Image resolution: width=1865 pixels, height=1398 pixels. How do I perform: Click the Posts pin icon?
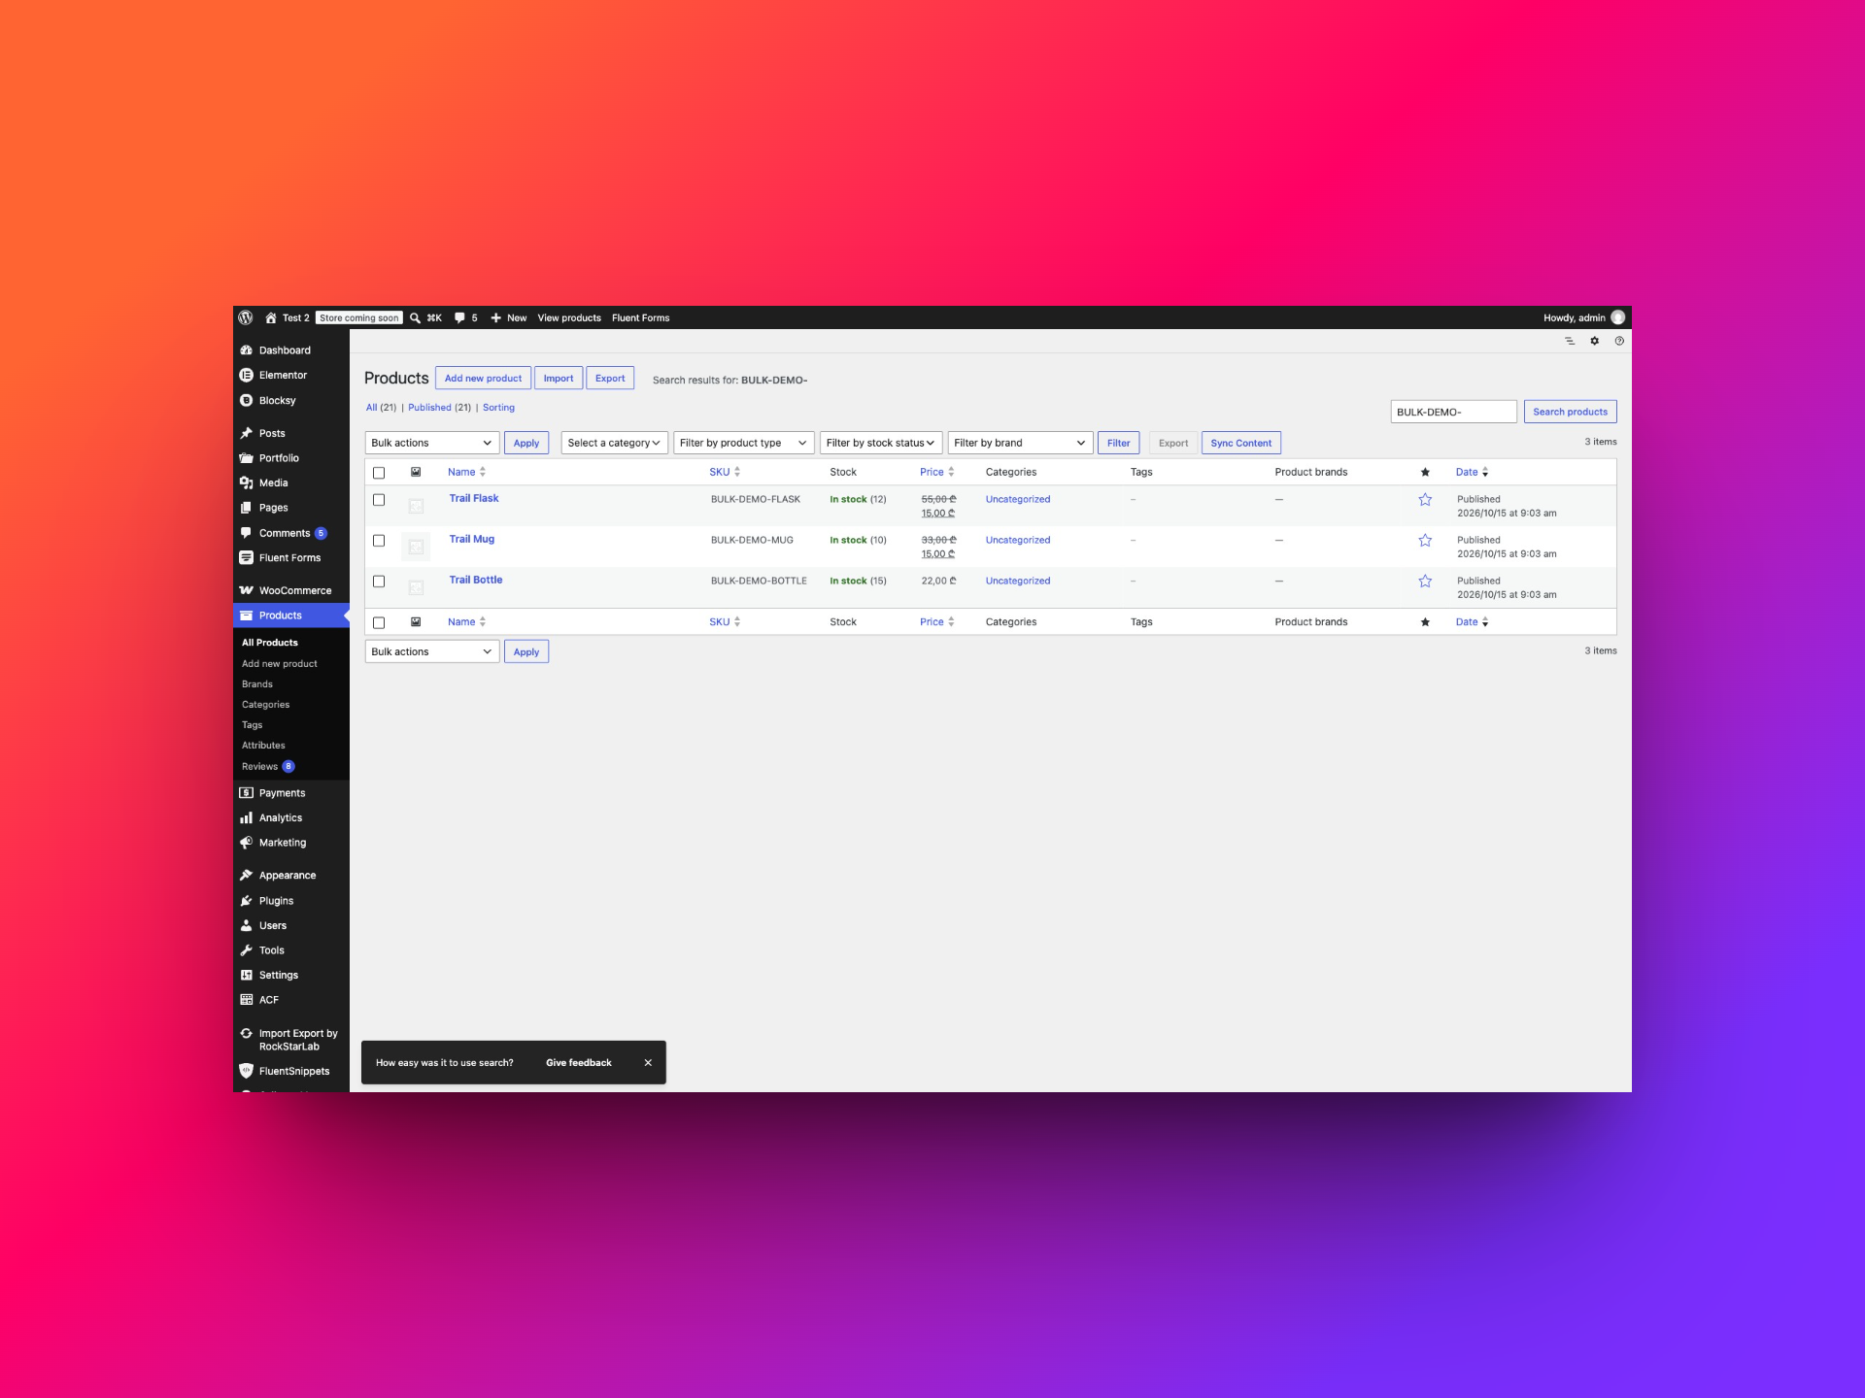click(246, 433)
